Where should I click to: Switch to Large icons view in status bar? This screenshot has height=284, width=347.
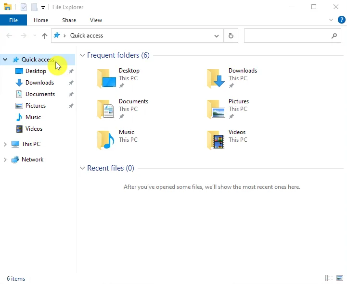click(340, 278)
